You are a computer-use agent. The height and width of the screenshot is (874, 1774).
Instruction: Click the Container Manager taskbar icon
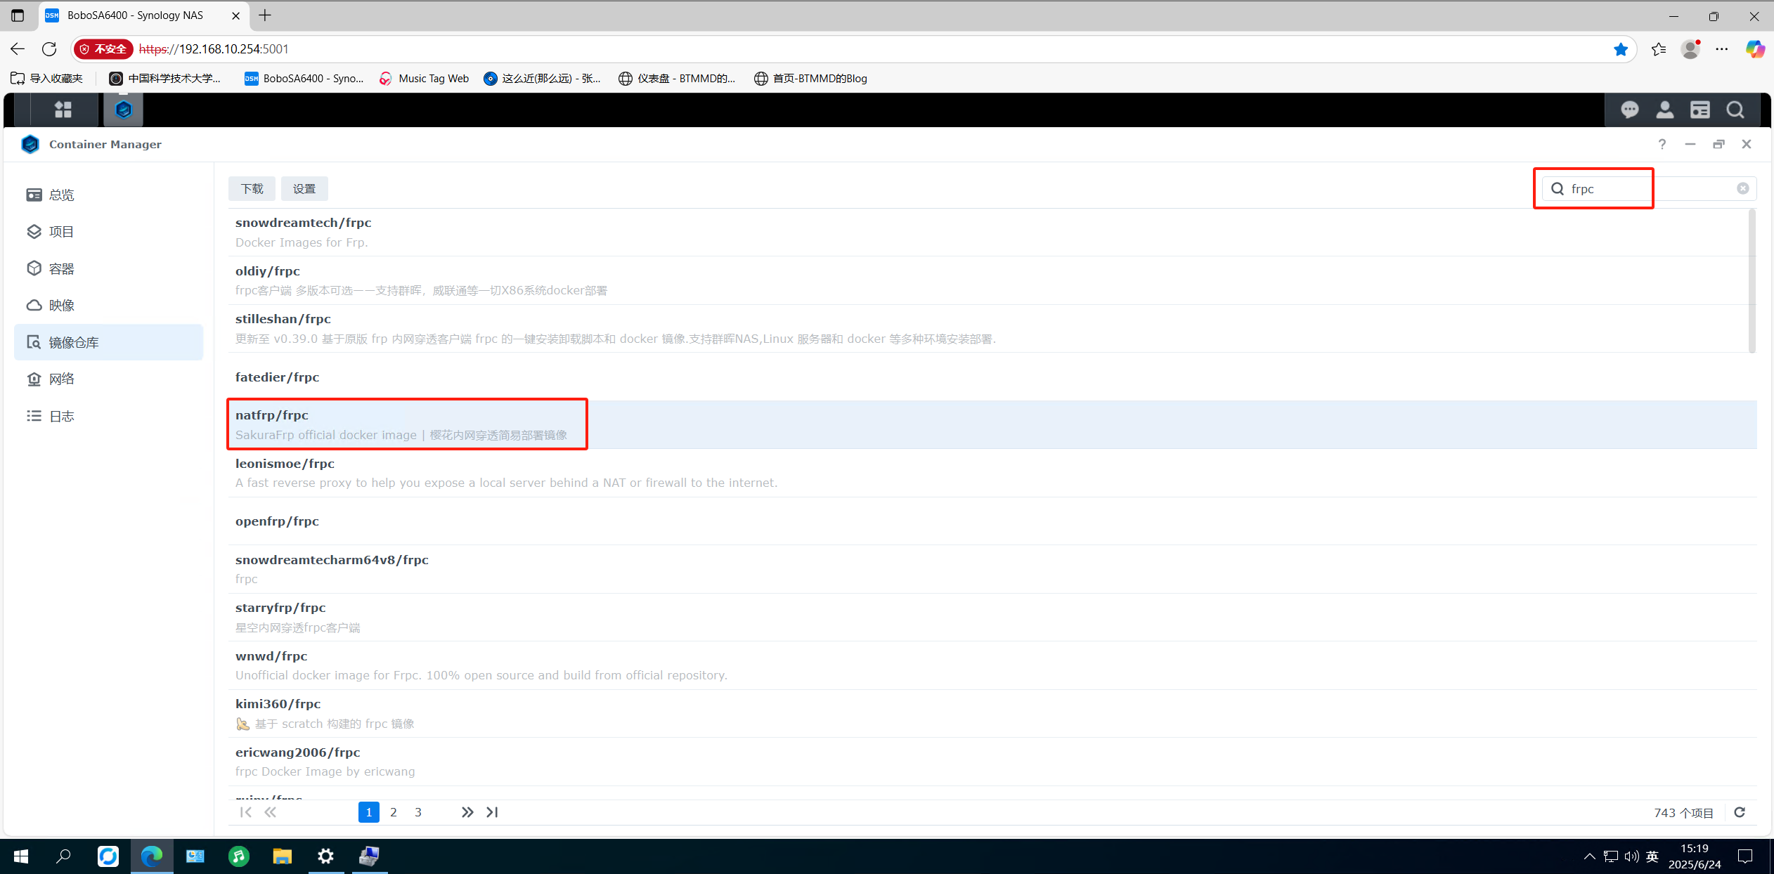click(x=124, y=110)
